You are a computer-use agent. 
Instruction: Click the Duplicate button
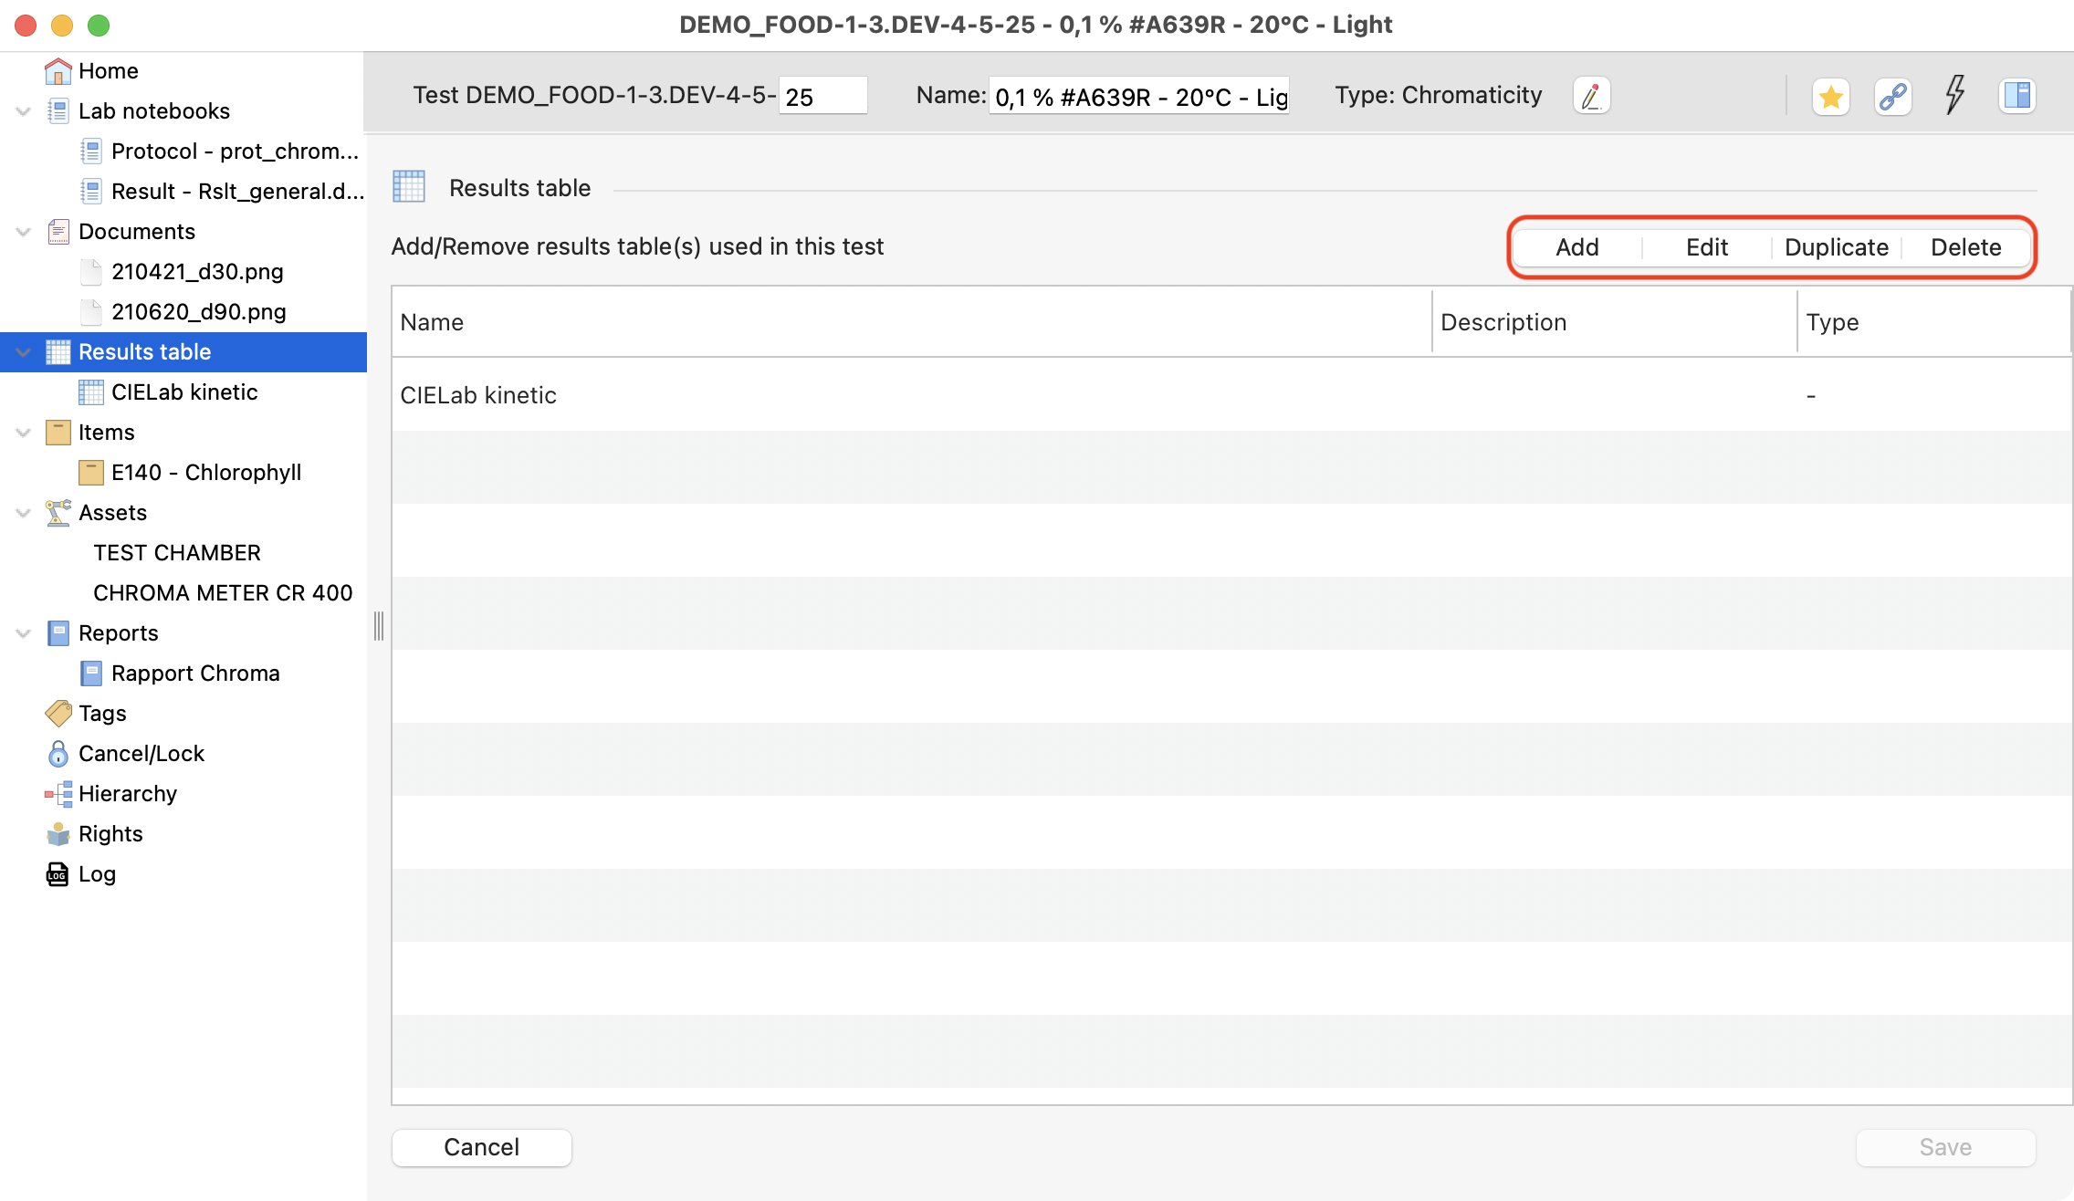[1837, 247]
